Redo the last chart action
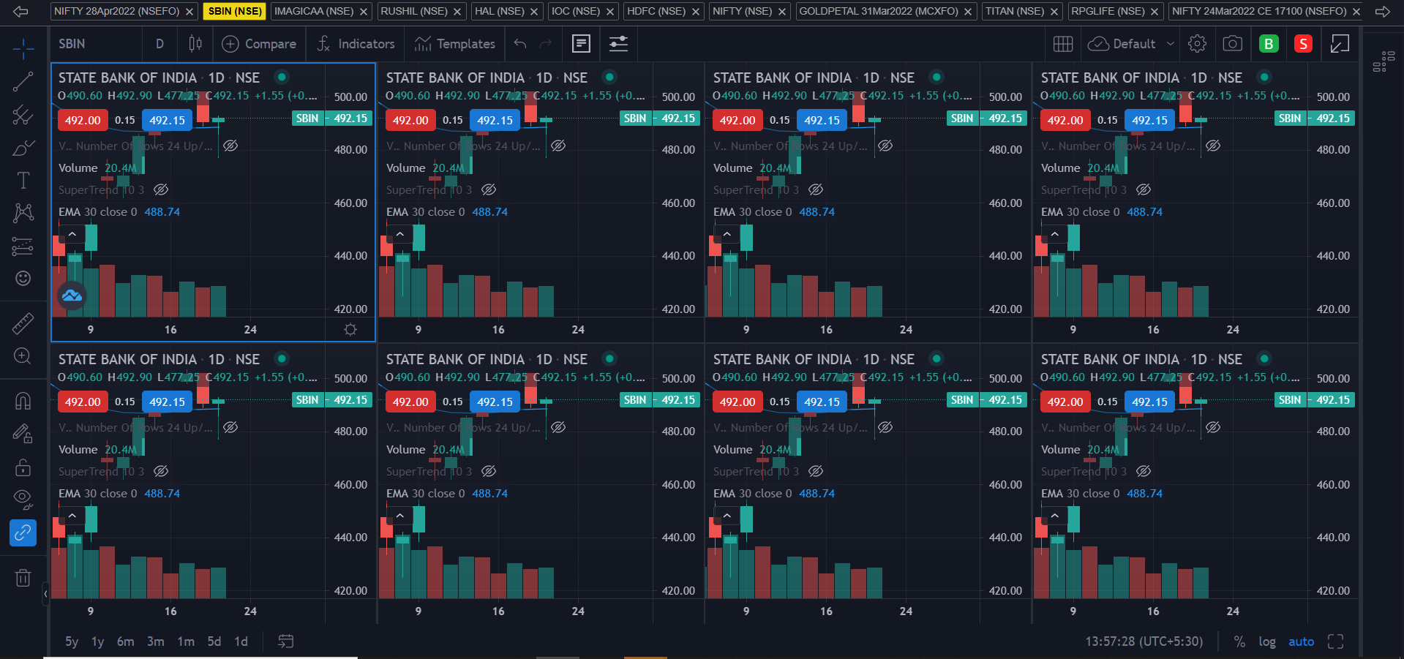 tap(546, 44)
